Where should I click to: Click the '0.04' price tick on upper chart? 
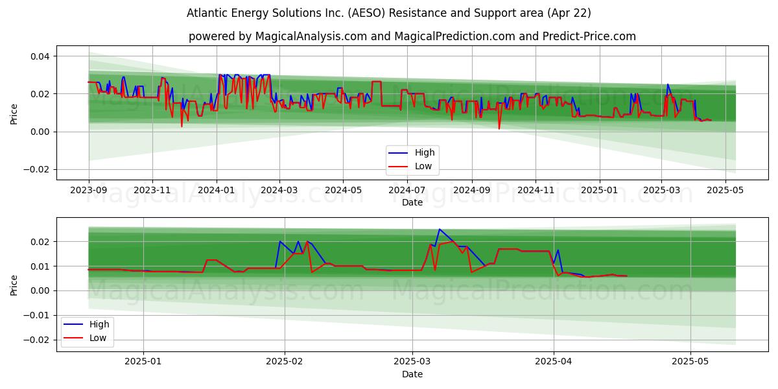click(x=40, y=56)
